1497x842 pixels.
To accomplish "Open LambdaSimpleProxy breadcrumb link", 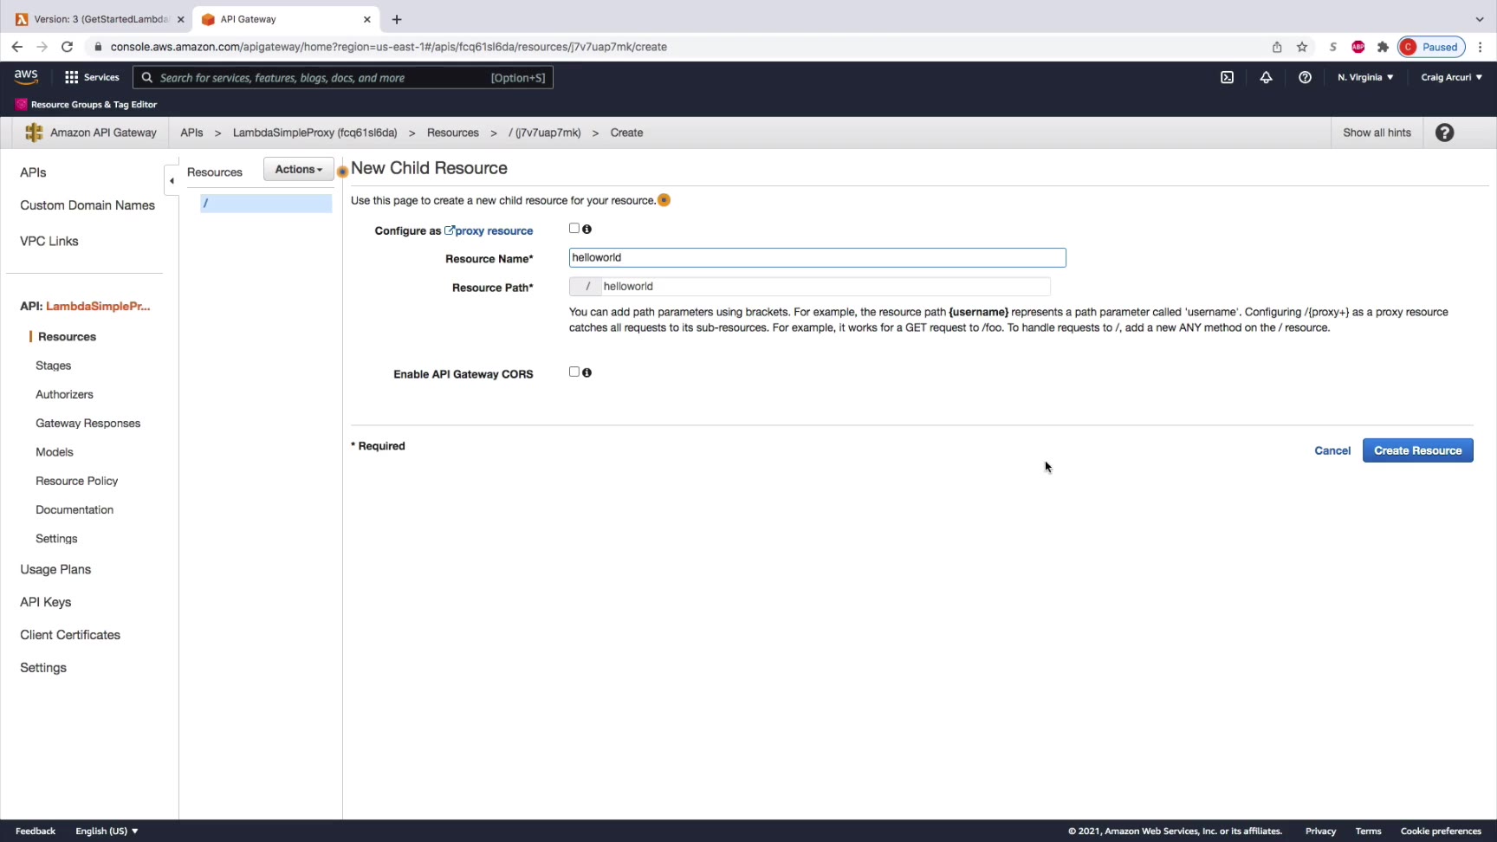I will tap(314, 133).
